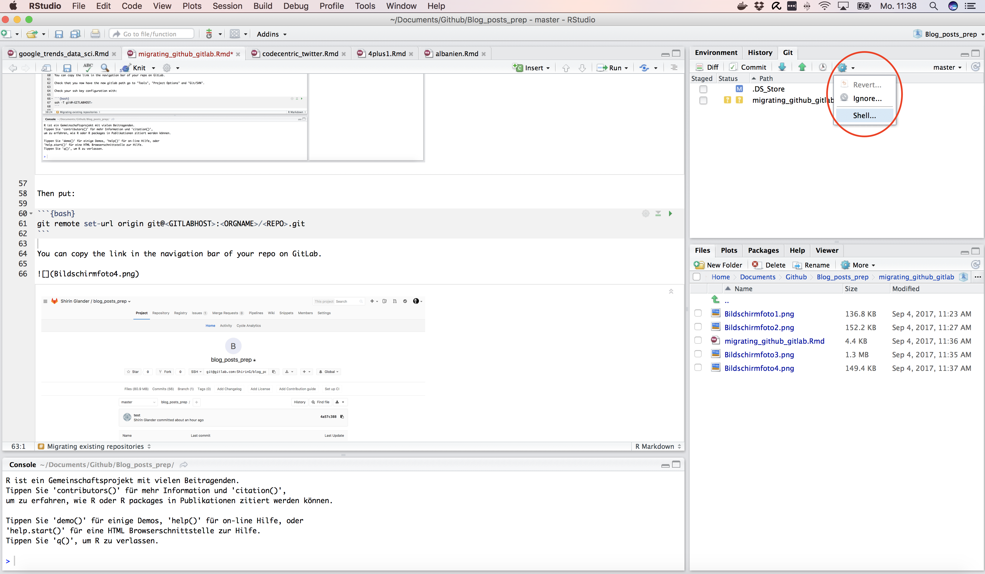Switch branch using master dropdown

[947, 67]
